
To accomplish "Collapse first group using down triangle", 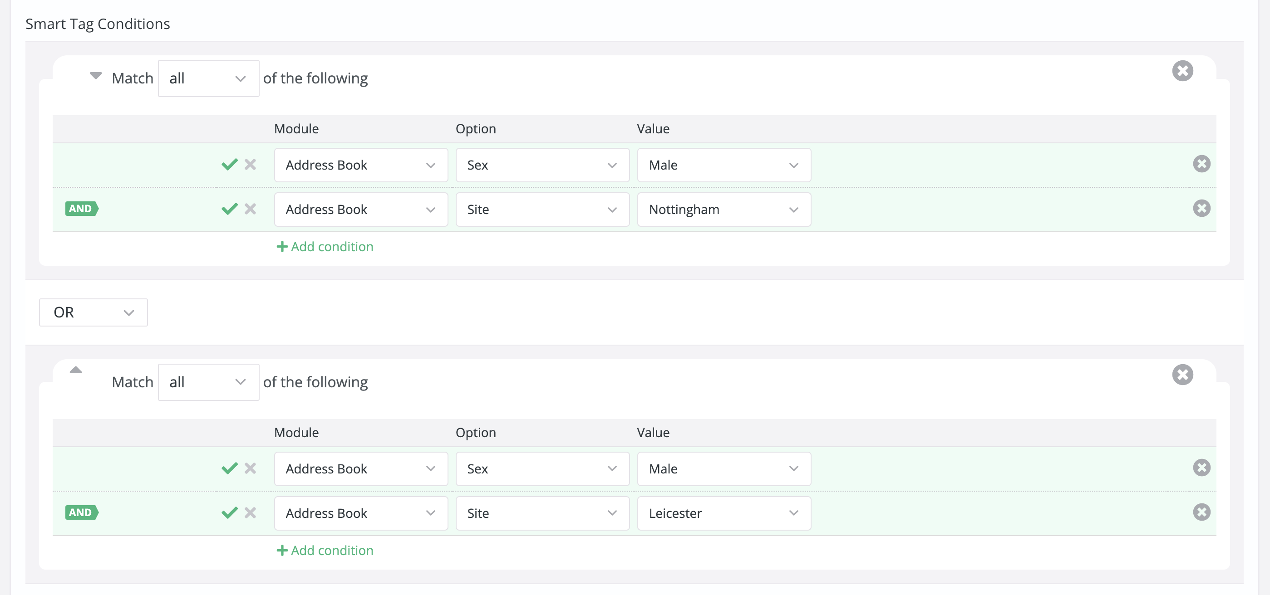I will 96,75.
